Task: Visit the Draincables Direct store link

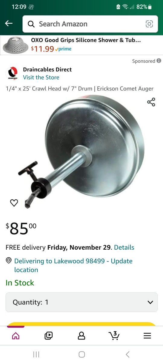Action: click(41, 77)
